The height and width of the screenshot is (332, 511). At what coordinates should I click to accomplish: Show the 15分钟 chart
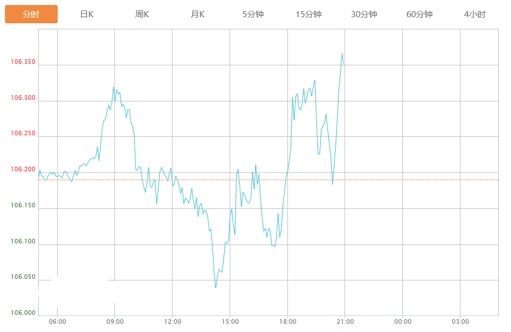click(x=308, y=14)
